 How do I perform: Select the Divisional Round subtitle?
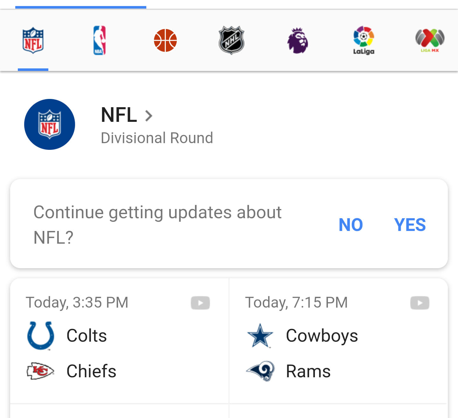pyautogui.click(x=157, y=138)
